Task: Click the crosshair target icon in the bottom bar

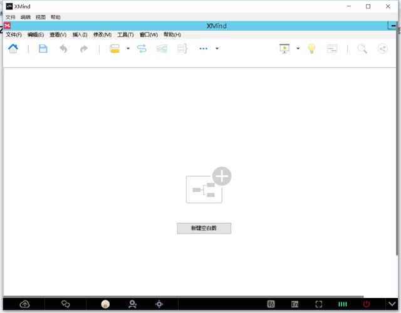Action: point(159,304)
